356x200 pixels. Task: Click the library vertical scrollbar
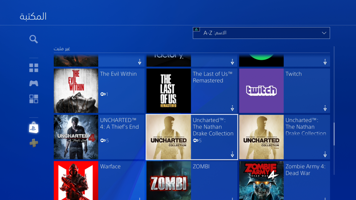(334, 134)
